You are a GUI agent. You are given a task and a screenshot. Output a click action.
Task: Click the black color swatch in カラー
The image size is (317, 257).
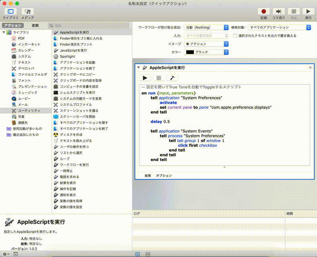[x=190, y=52]
